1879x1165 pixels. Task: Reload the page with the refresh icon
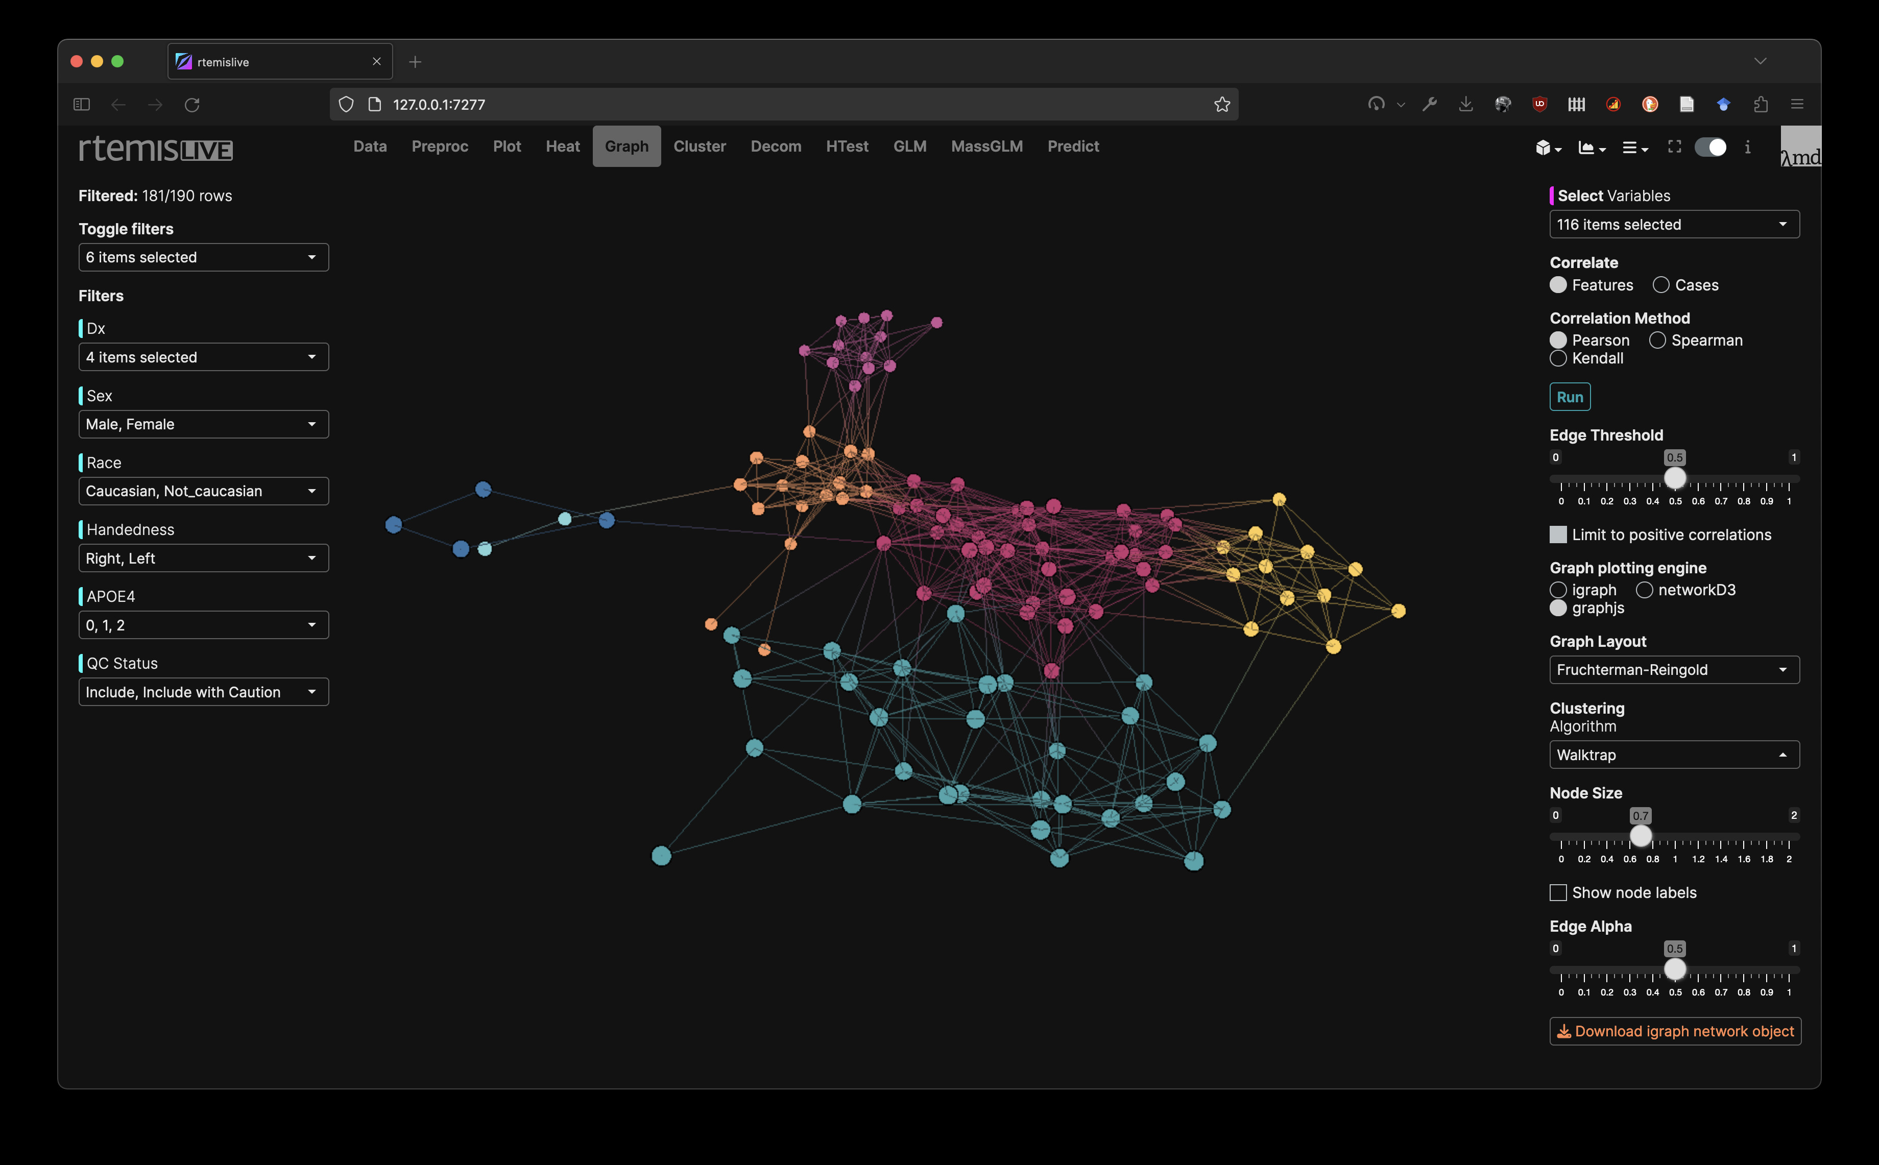pyautogui.click(x=192, y=104)
